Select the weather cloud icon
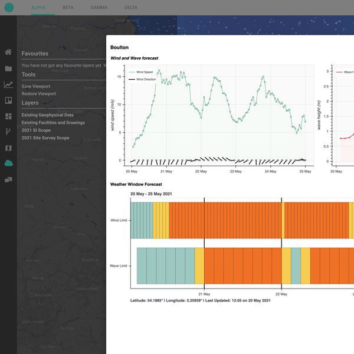 [8, 163]
